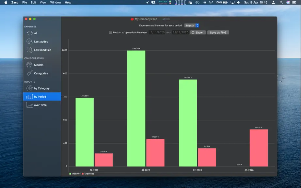
Task: Open the Window menu
Action: click(55, 3)
